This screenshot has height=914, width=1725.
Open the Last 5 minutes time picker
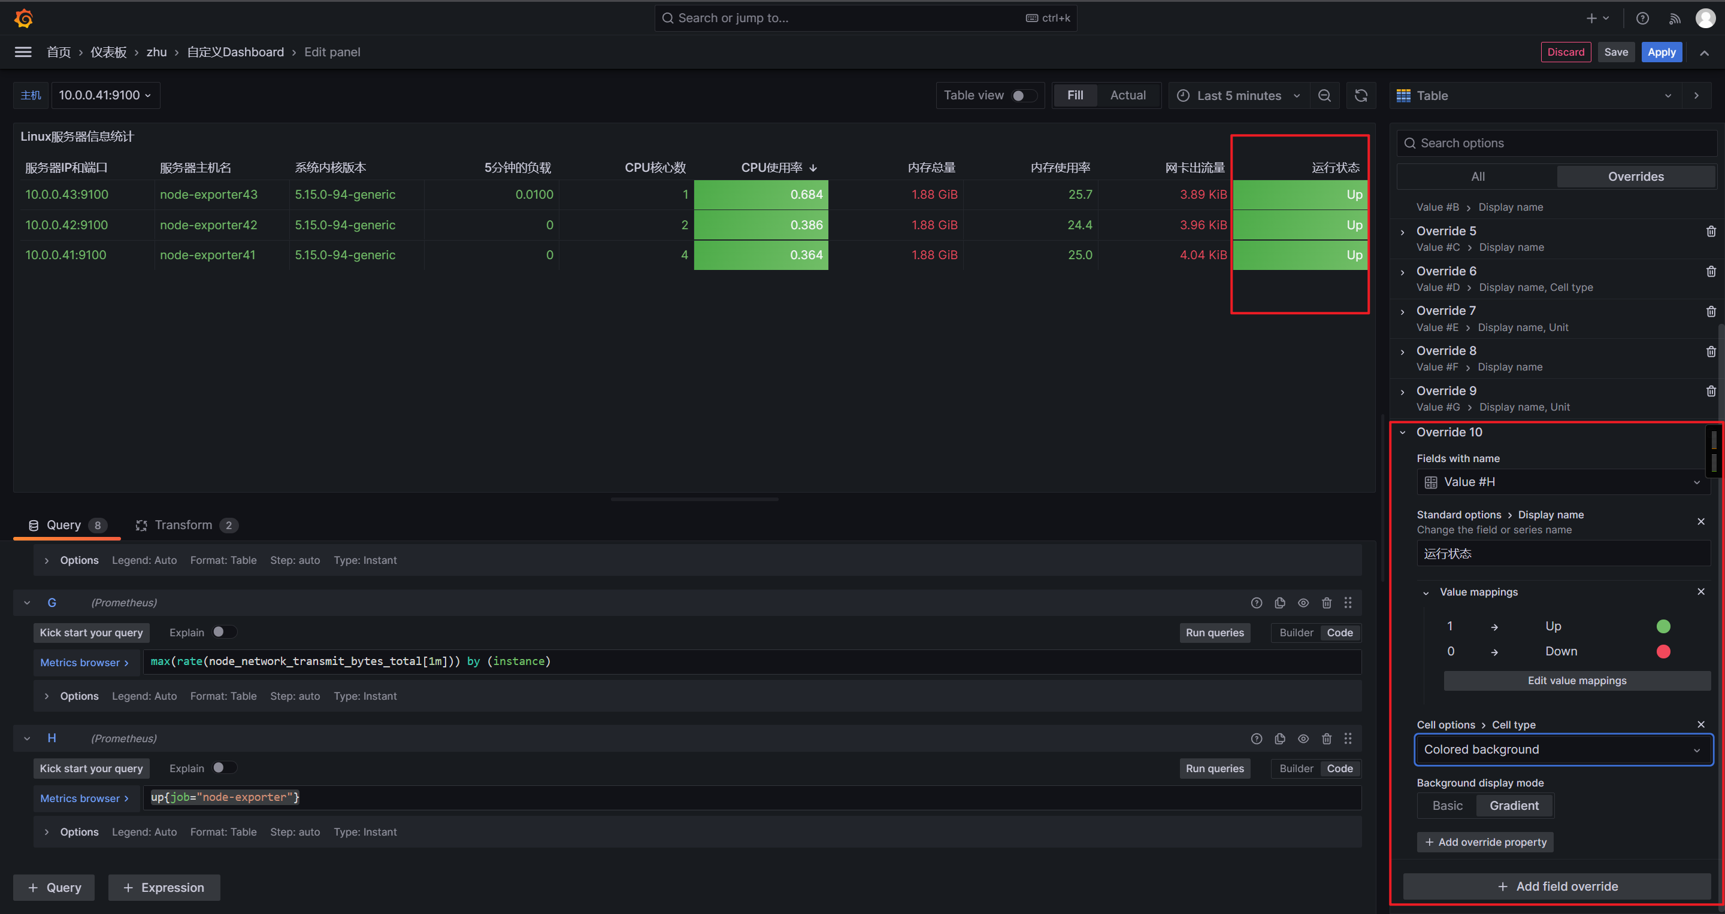[1238, 96]
